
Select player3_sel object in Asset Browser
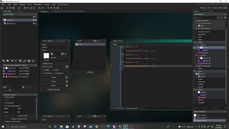(206, 63)
